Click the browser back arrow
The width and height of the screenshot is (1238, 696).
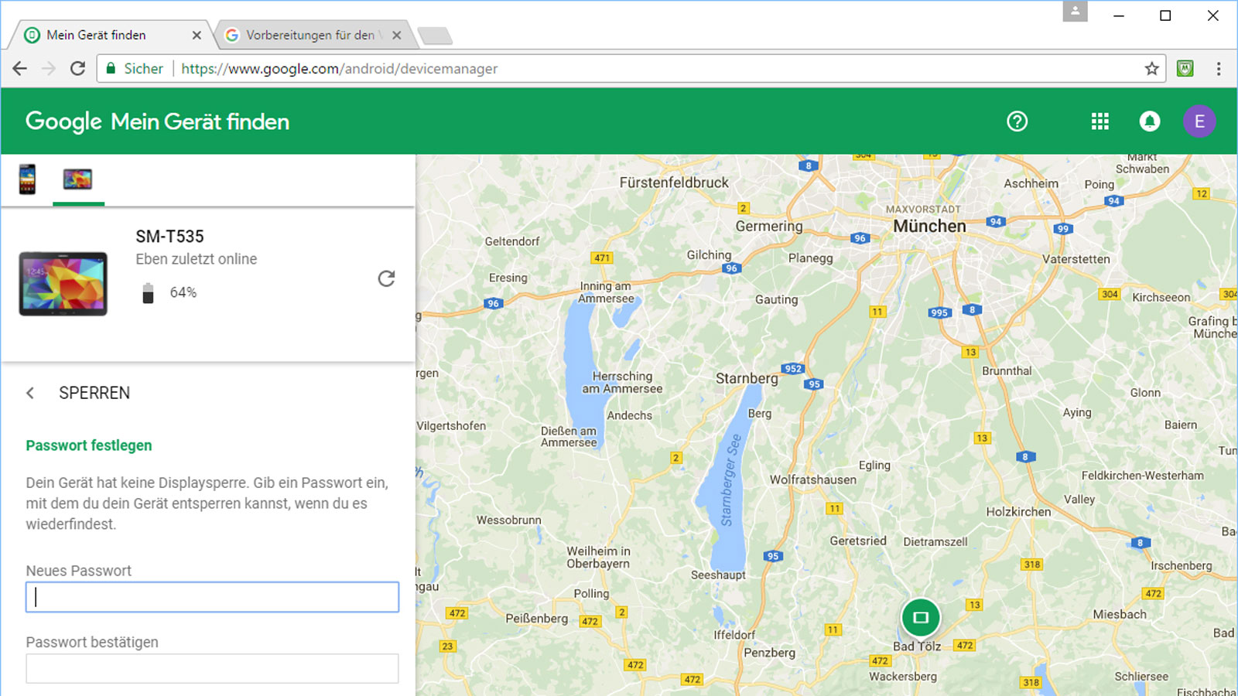coord(19,68)
